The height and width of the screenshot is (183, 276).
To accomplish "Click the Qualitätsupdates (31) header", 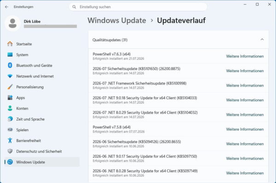I will [x=178, y=39].
